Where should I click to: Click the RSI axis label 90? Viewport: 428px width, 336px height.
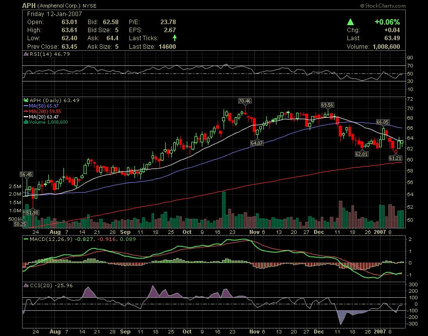coord(410,58)
